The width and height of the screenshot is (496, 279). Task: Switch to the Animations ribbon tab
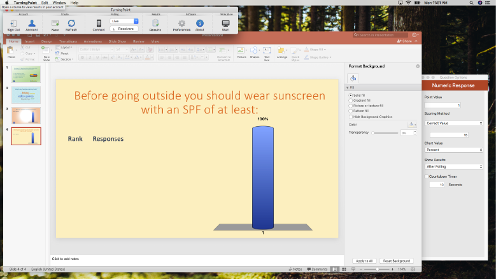(93, 41)
